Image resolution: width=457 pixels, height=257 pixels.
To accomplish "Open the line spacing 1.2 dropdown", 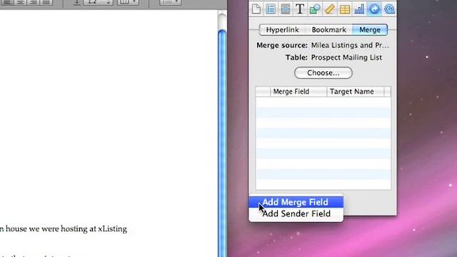I will coord(98,2).
